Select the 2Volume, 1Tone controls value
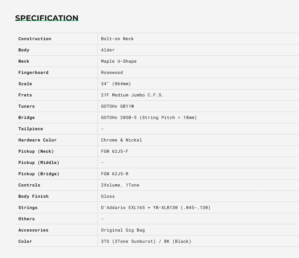Screen dimensions: 299x258 (120, 185)
